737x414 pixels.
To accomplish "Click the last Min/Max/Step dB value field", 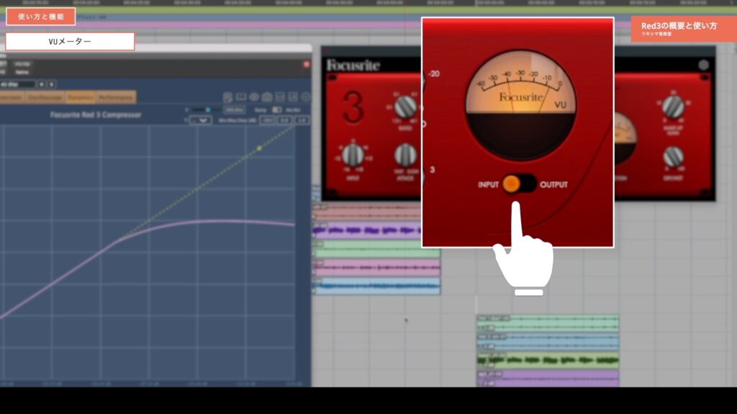I will pos(302,121).
